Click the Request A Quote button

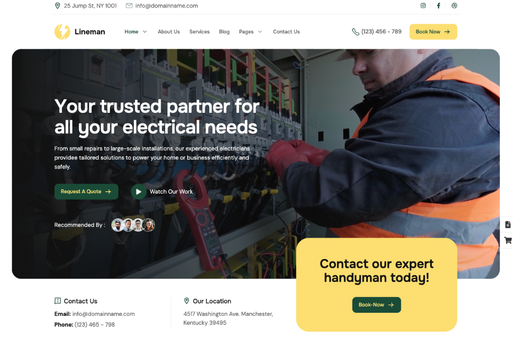click(x=86, y=192)
